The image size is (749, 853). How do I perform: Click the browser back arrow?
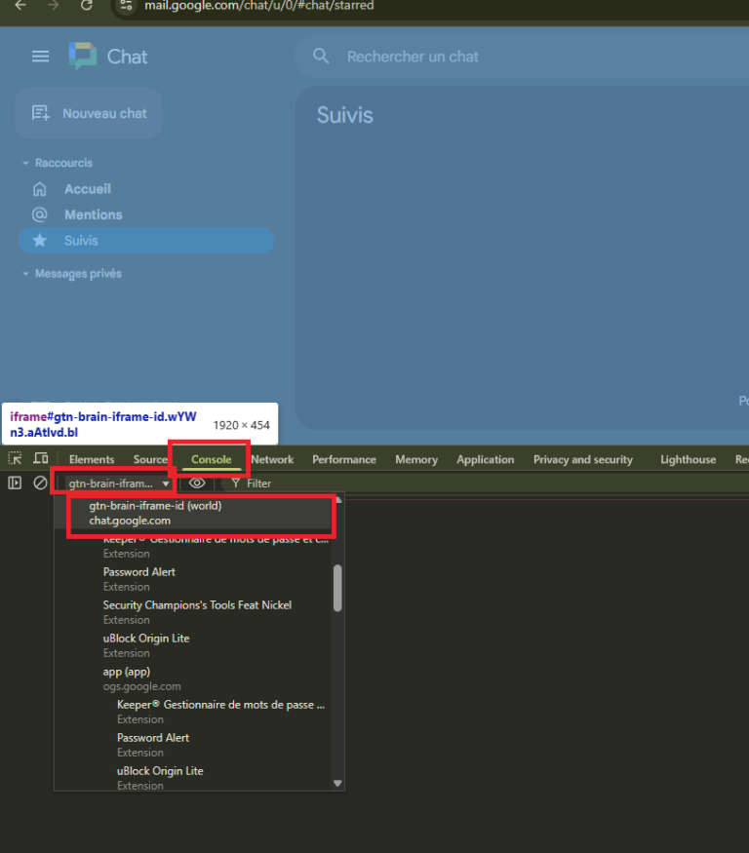point(20,6)
